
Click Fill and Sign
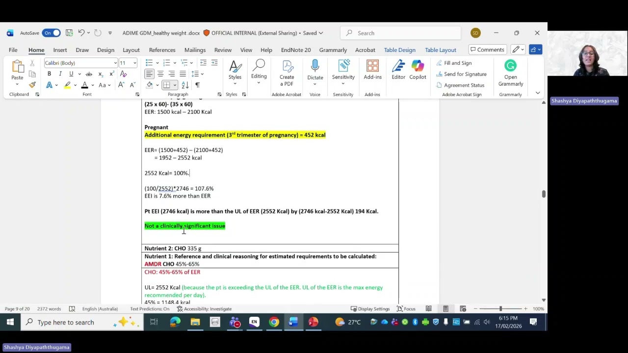(454, 63)
